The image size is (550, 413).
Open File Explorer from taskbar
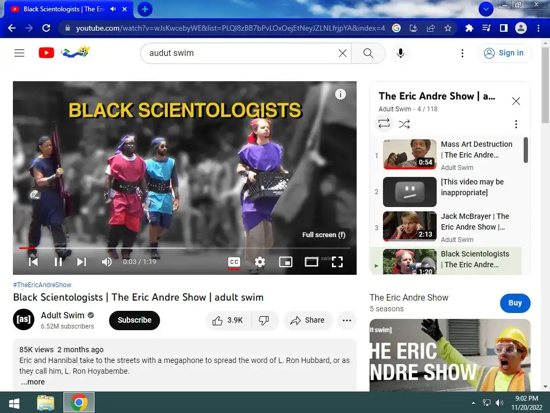click(x=46, y=403)
